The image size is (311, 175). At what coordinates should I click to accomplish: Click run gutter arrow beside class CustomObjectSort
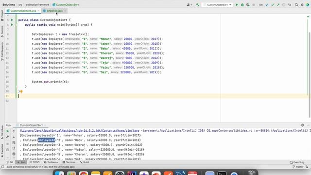(x=12, y=20)
